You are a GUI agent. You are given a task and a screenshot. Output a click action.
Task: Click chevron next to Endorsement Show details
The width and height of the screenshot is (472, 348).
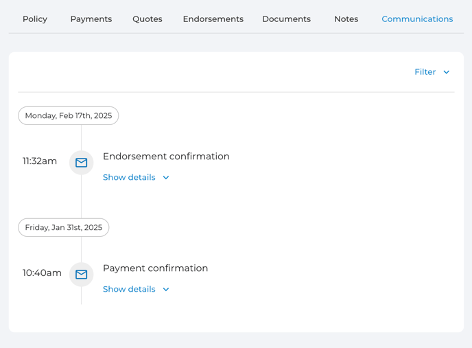pyautogui.click(x=166, y=178)
